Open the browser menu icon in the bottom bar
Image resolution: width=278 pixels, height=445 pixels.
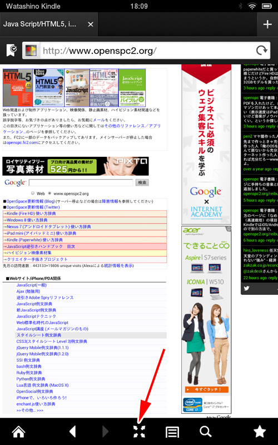point(172,432)
